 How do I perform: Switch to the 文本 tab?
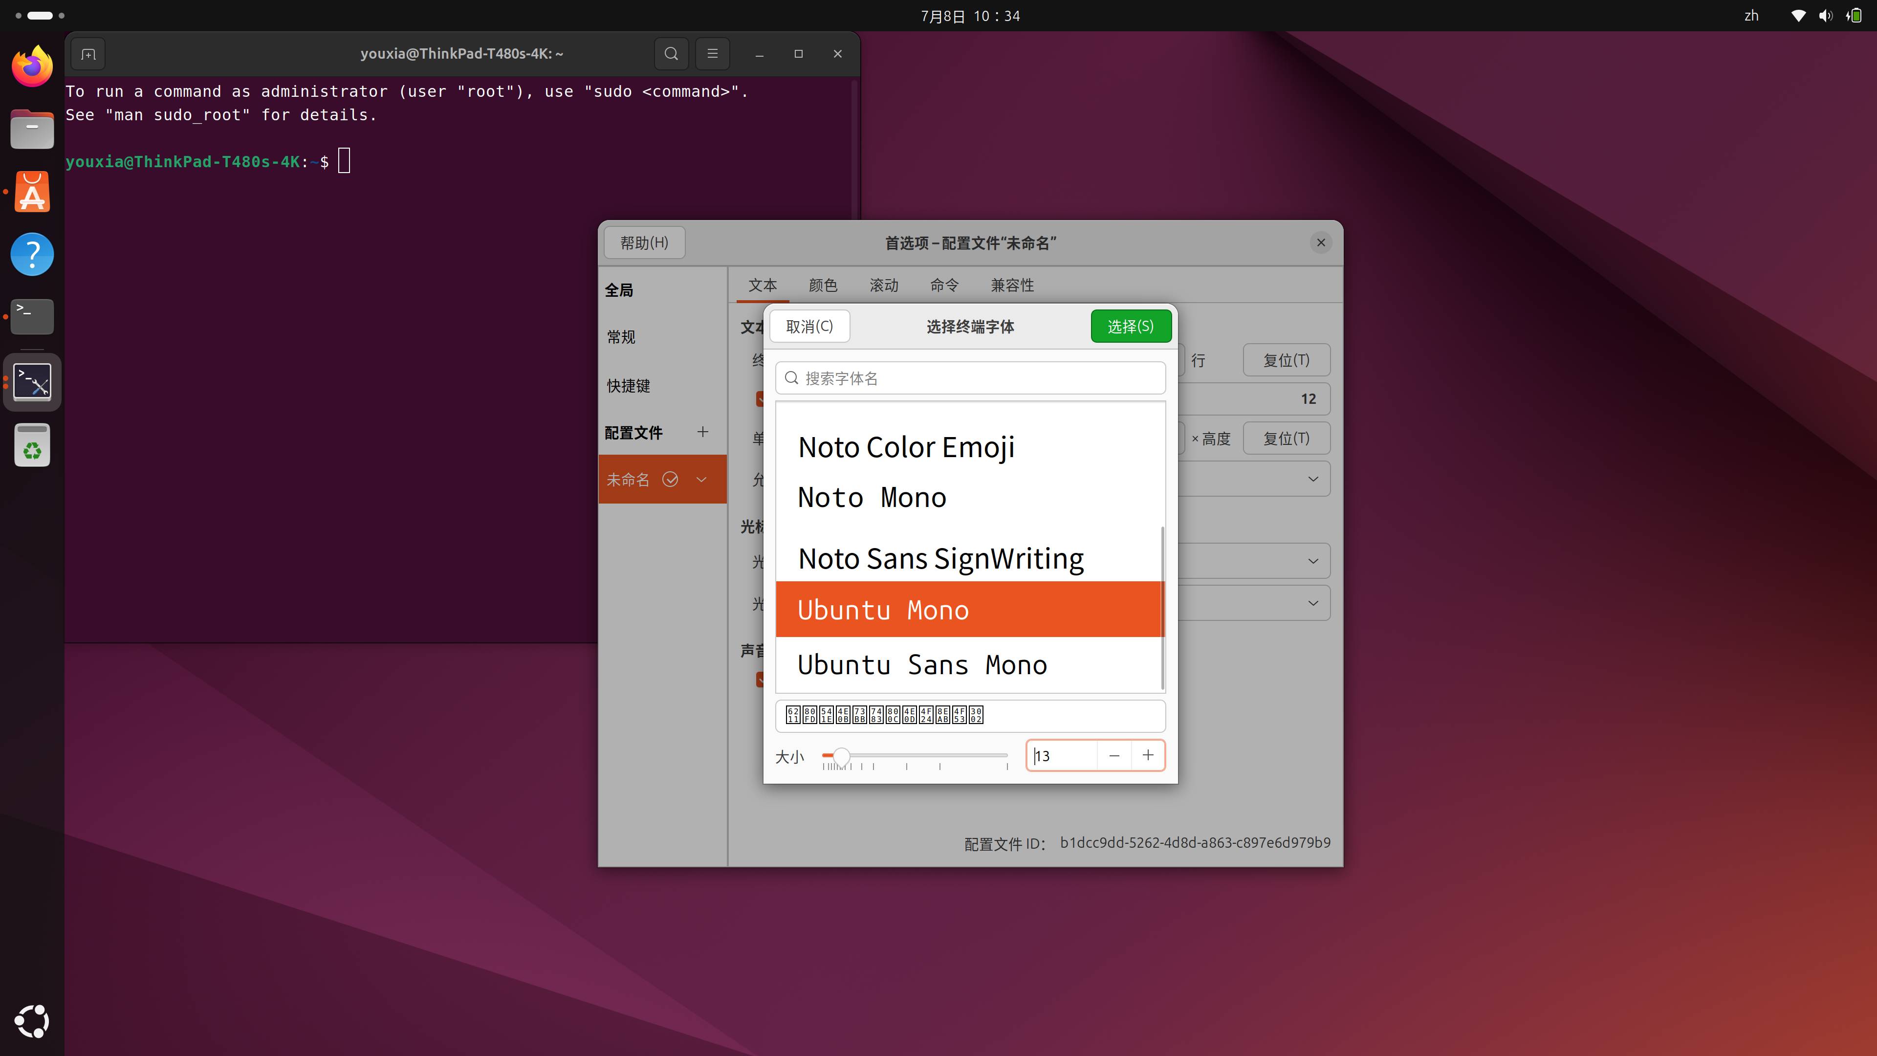(762, 285)
